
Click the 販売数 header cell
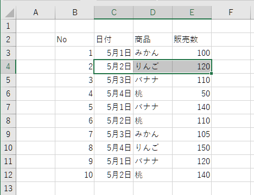tap(192, 40)
